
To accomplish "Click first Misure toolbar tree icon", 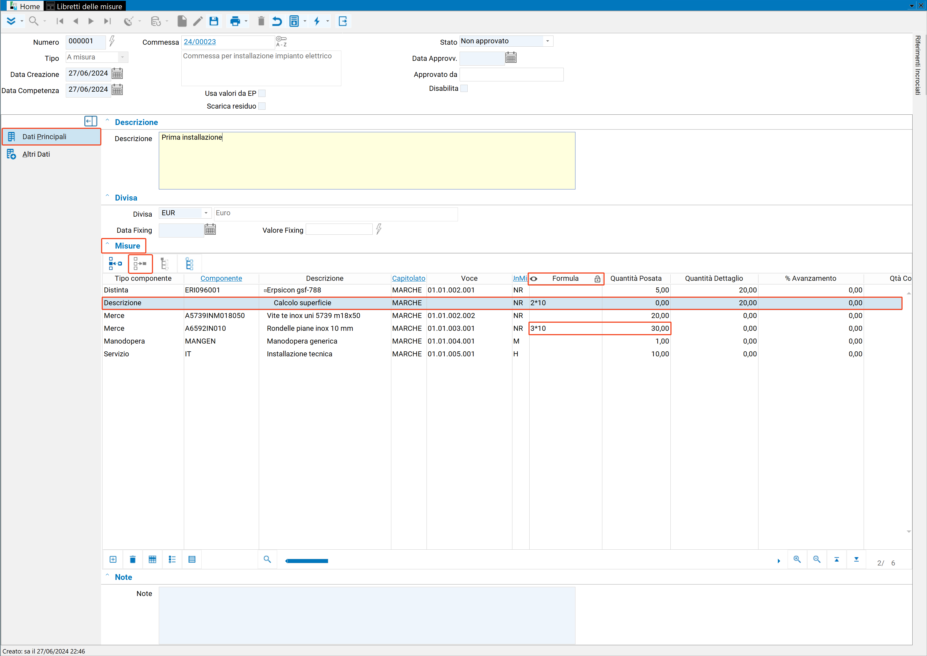I will pos(115,264).
